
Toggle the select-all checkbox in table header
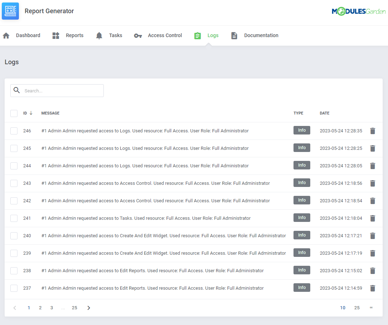tap(14, 113)
